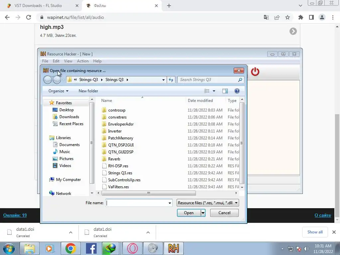The height and width of the screenshot is (255, 340).
Task: Click the Resource Hacker taskbar icon
Action: coord(173,248)
